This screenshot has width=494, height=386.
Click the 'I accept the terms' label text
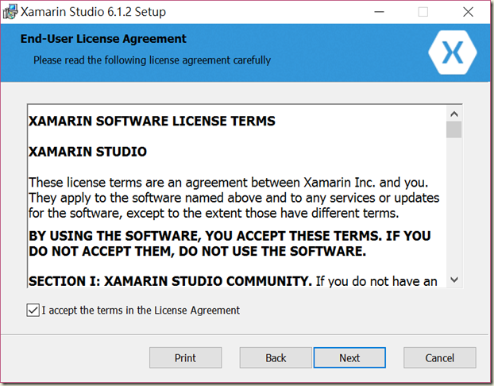(141, 311)
